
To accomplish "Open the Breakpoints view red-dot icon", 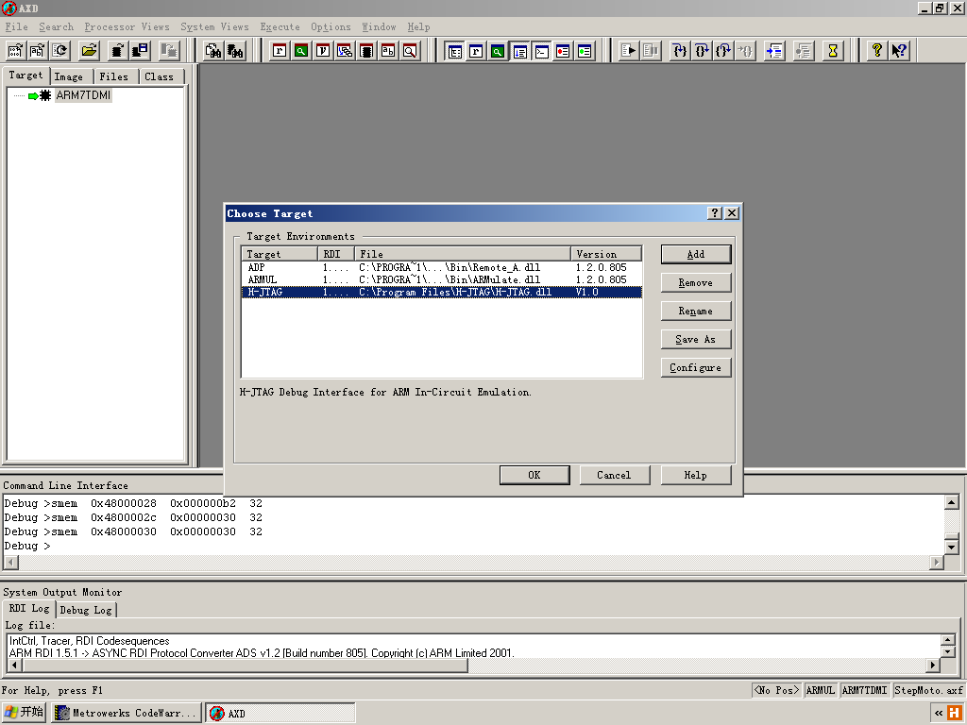I will coord(563,51).
